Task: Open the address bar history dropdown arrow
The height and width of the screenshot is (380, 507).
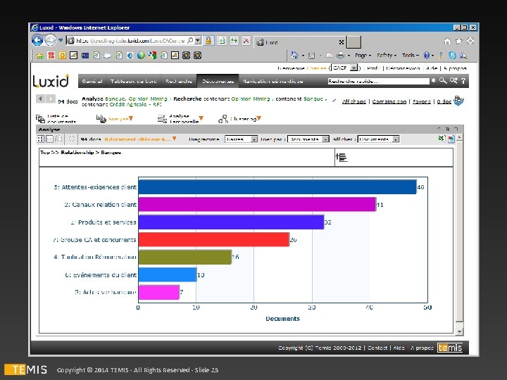Action: coord(198,41)
